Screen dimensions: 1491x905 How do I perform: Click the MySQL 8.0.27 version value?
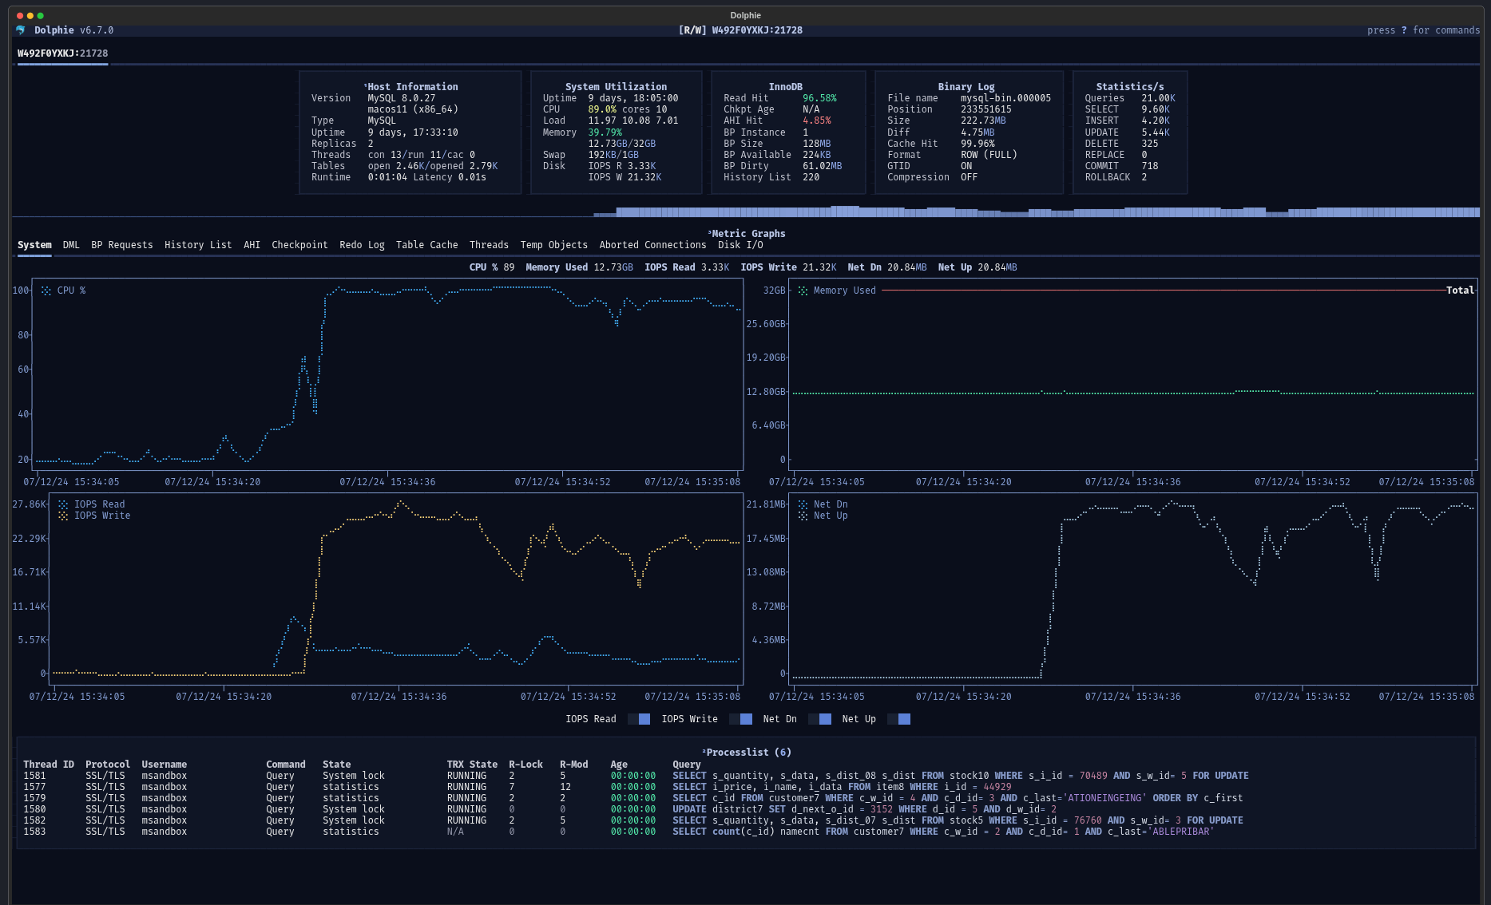coord(401,98)
